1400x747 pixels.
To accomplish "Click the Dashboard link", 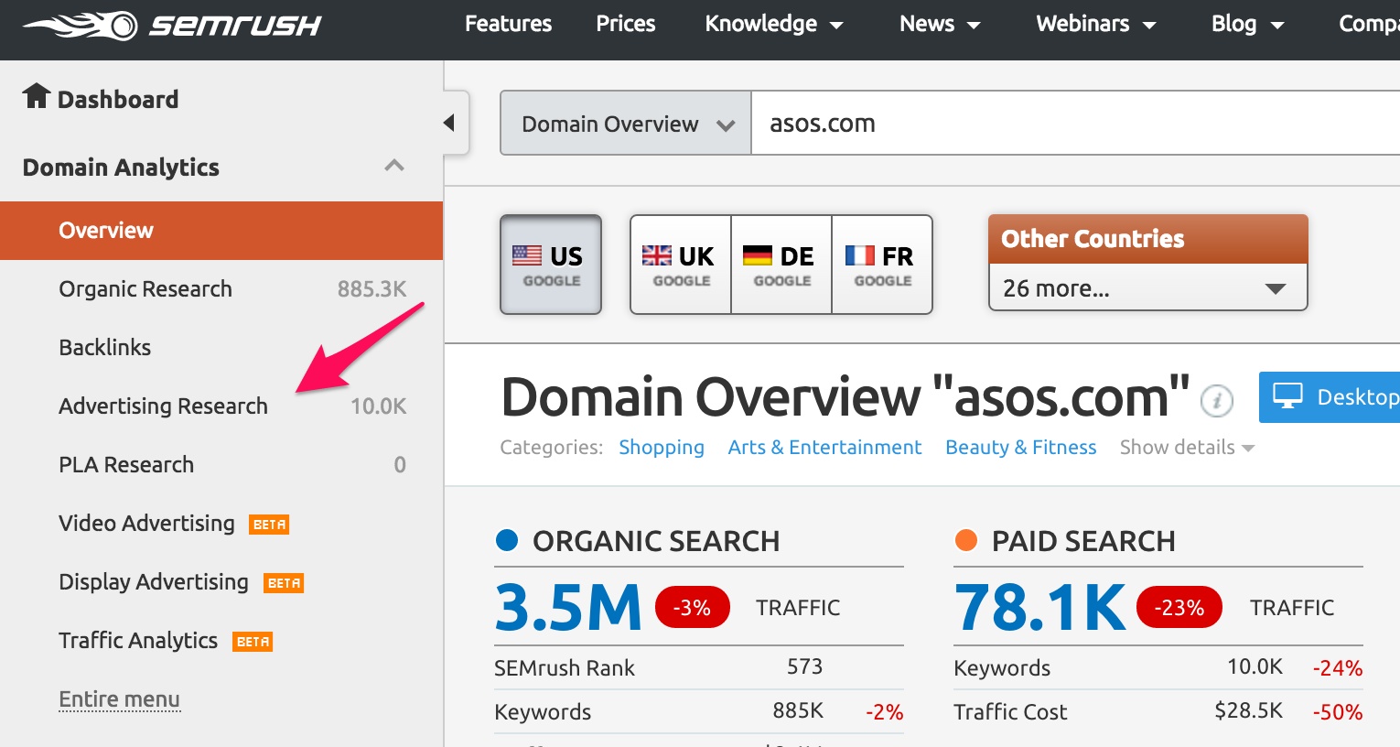I will coord(118,99).
